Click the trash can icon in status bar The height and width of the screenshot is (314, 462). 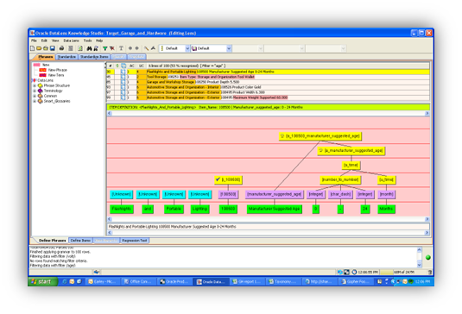430,273
